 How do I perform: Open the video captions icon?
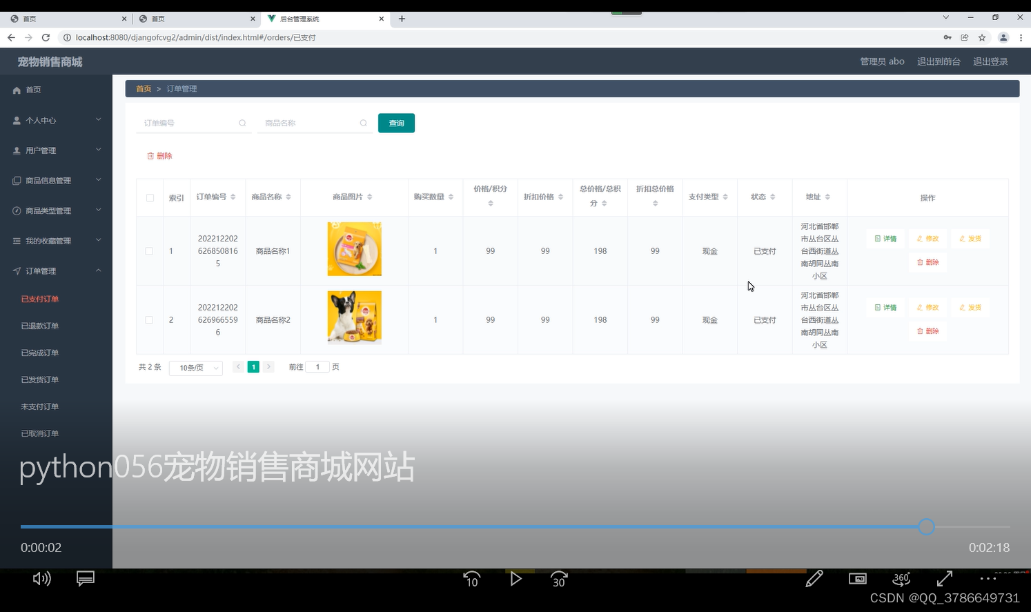click(x=86, y=578)
